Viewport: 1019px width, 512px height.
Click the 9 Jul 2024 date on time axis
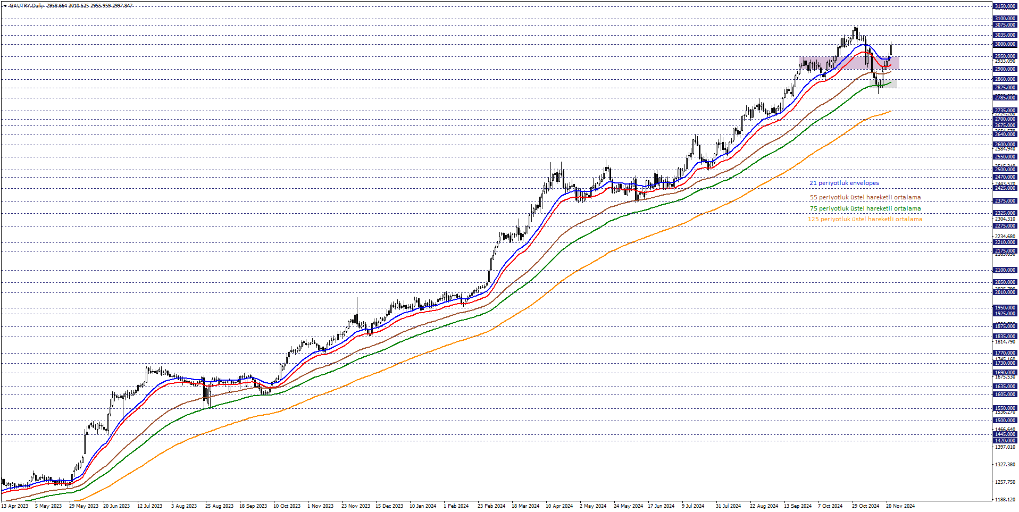pos(692,506)
